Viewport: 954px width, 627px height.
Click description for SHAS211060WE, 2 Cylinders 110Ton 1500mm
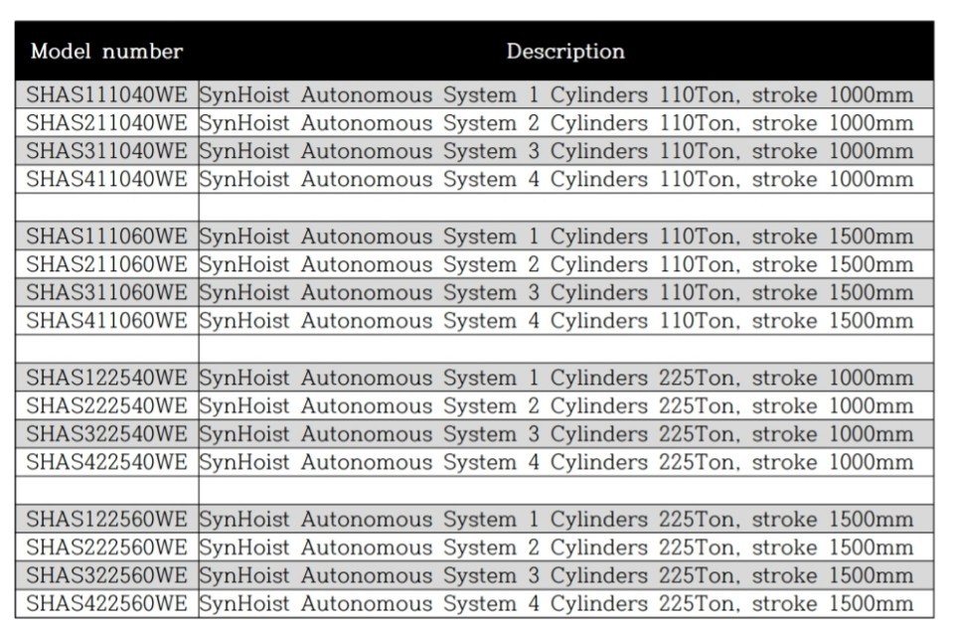565,264
